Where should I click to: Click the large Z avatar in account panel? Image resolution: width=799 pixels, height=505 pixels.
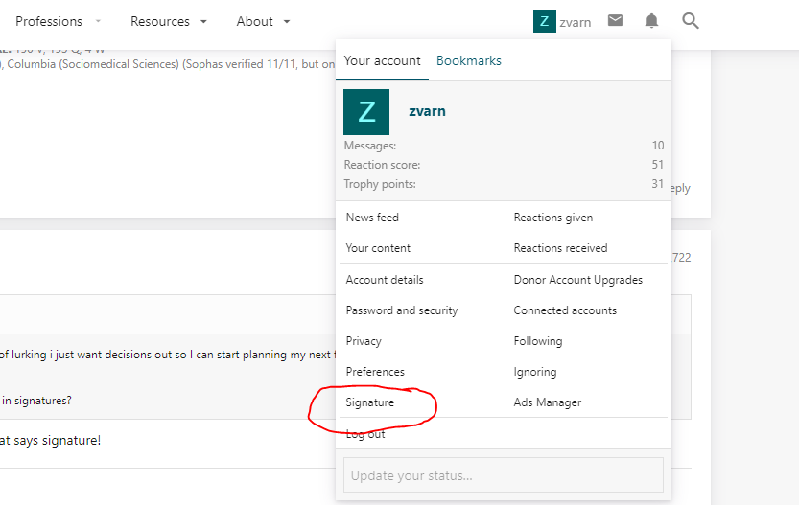366,112
